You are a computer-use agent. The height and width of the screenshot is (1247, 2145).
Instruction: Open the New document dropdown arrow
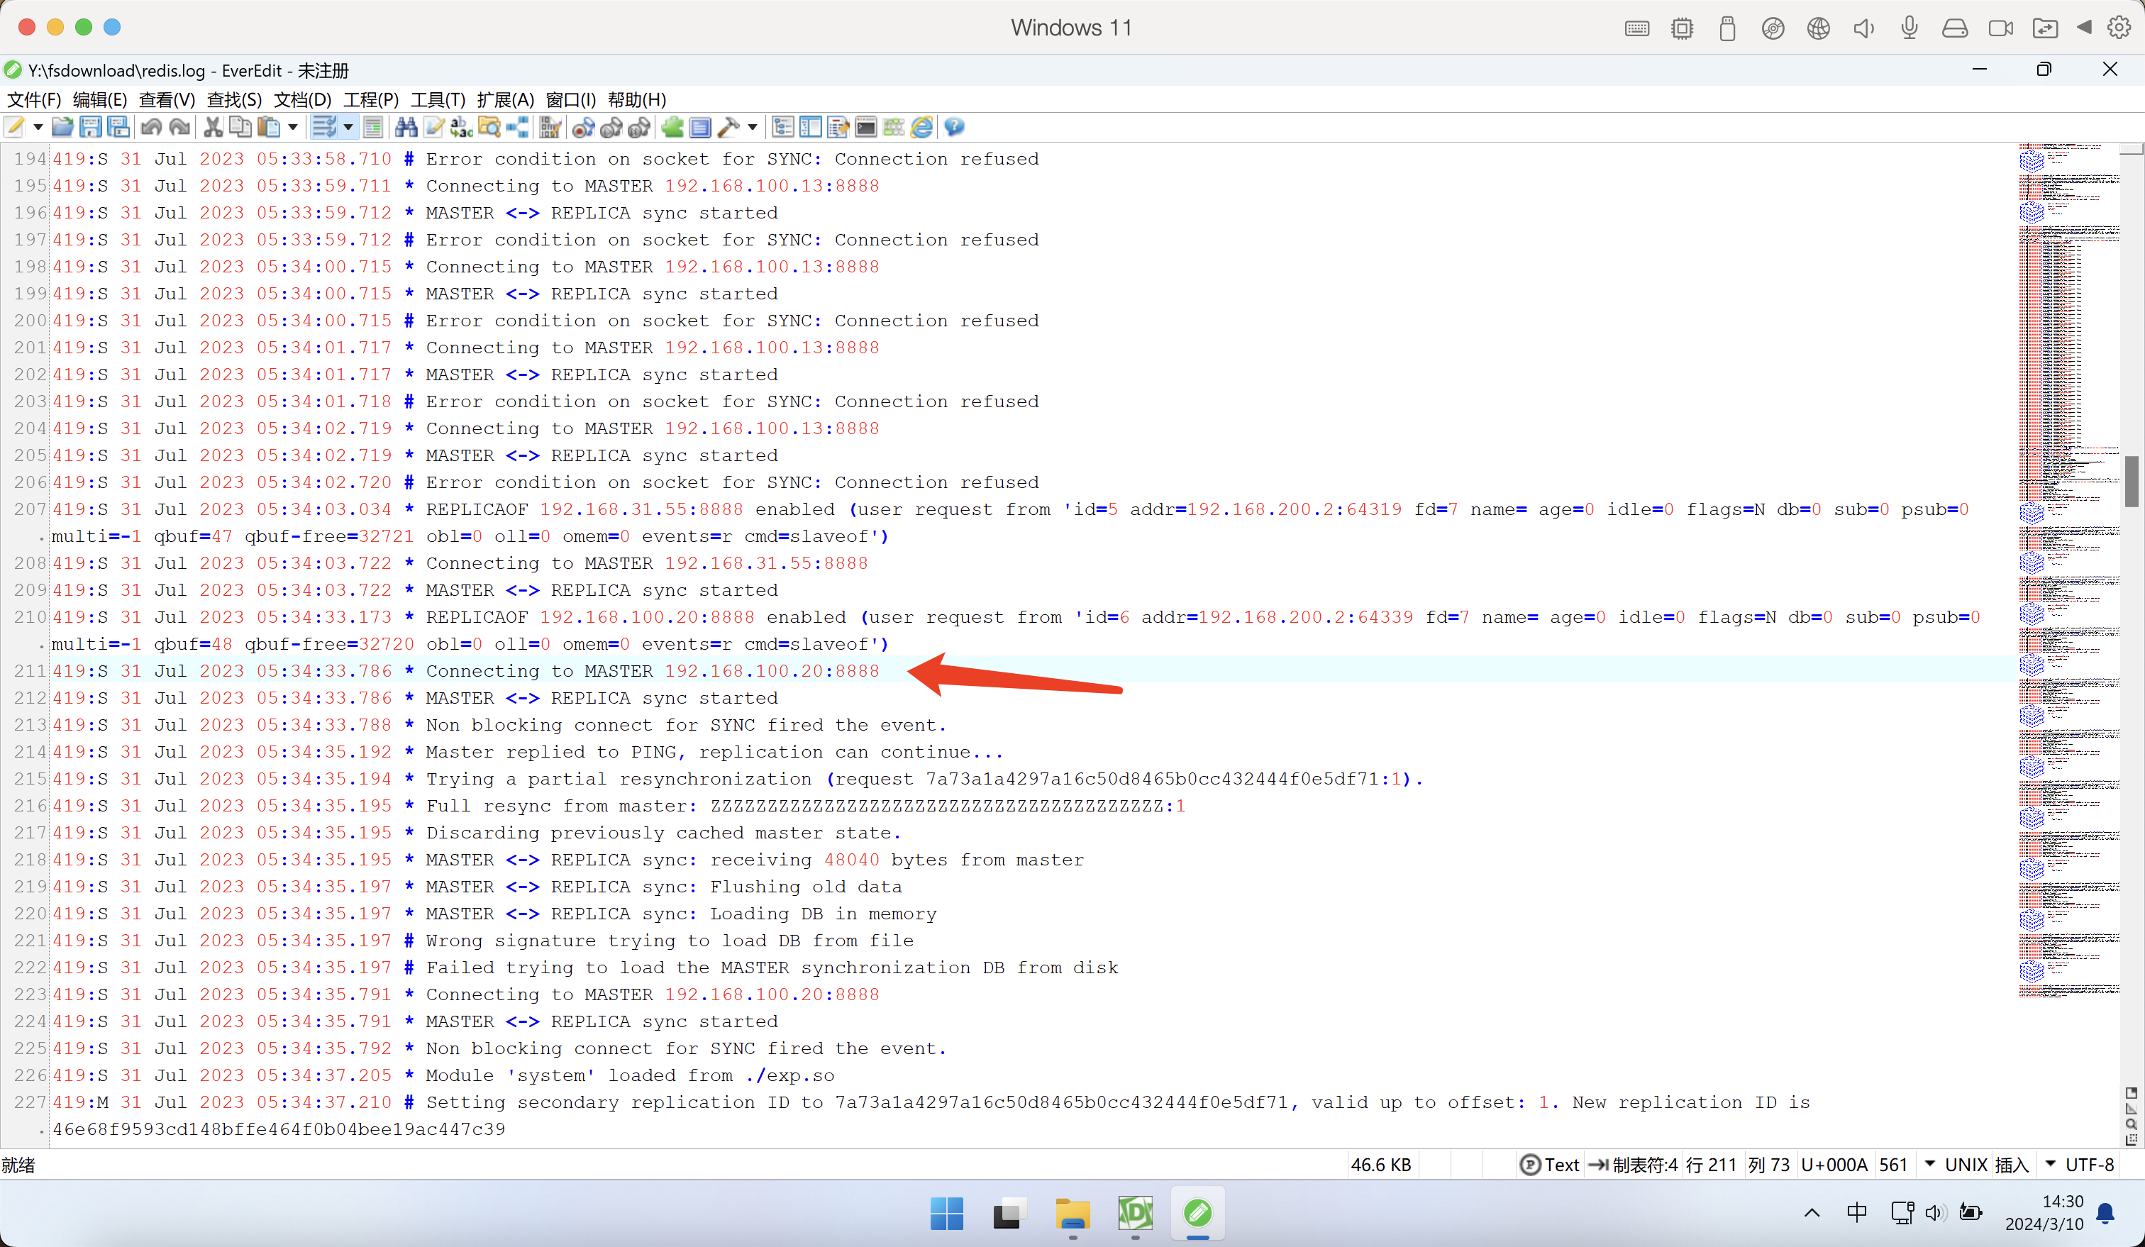(x=38, y=128)
